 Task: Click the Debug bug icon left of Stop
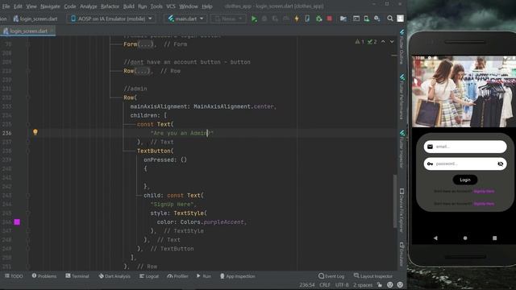coord(318,19)
